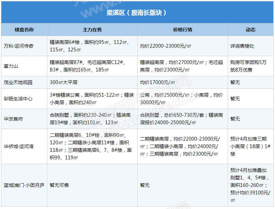Open the 茂业天地观园 property entry
Screen dimensions: 275x209
click(x=18, y=82)
